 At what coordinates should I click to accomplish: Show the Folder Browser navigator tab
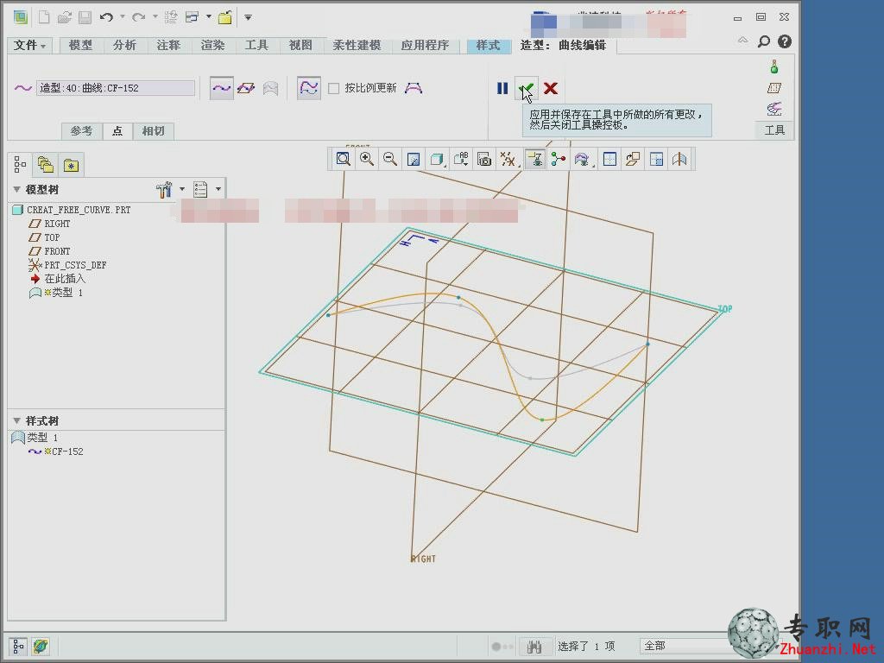click(x=45, y=165)
